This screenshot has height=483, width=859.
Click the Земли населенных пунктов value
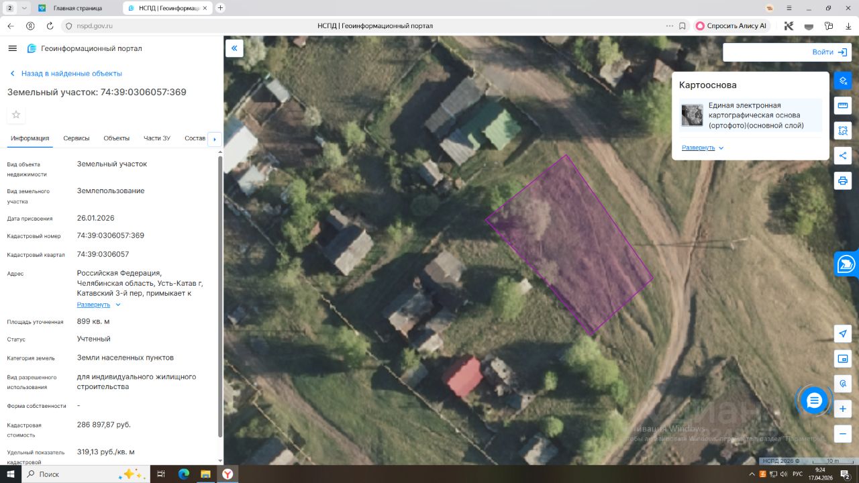click(125, 358)
